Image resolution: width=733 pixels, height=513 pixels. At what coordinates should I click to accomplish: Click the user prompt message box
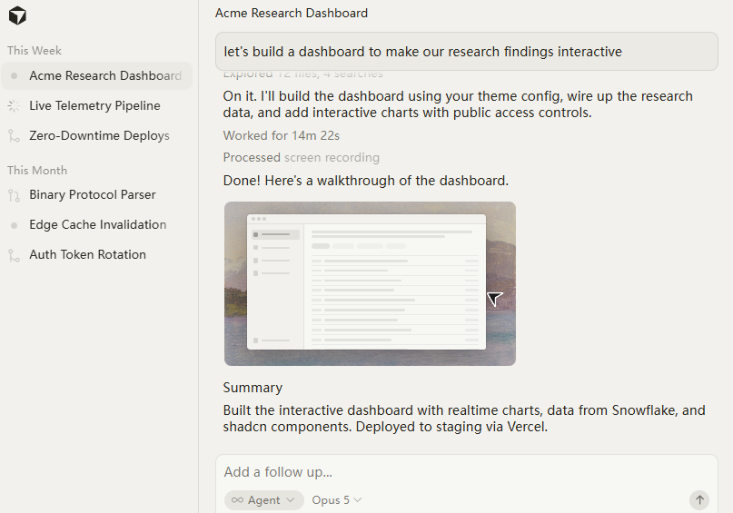467,52
